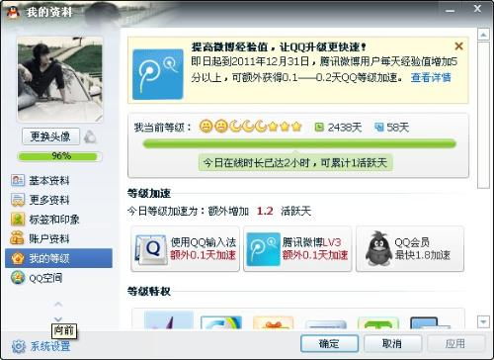
Task: Click the 96% profile completeness bar
Action: 59,156
